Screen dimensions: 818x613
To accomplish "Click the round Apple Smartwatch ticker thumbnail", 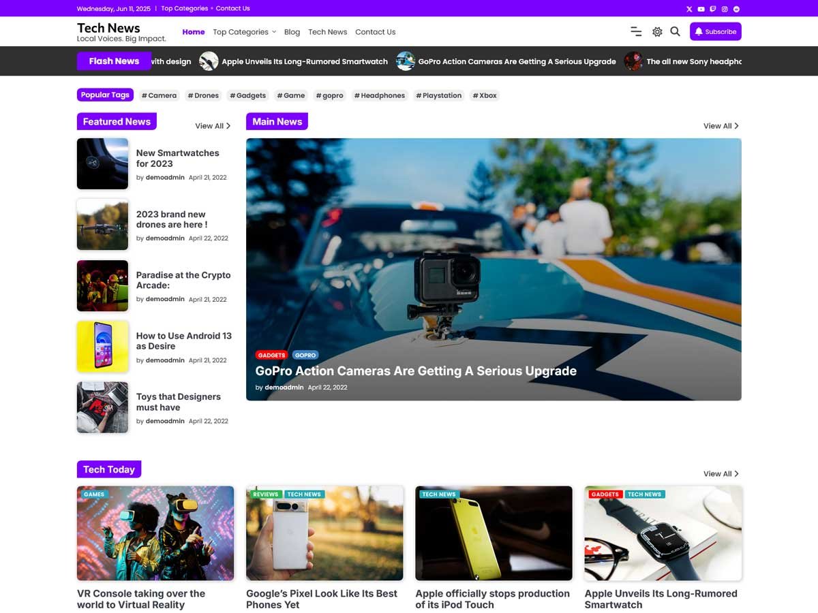I will [209, 61].
